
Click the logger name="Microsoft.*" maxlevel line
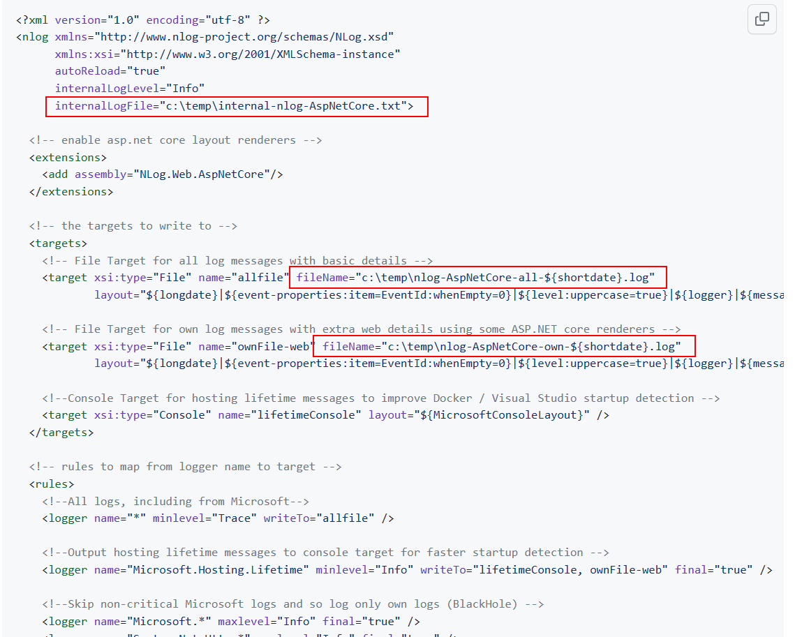(231, 621)
